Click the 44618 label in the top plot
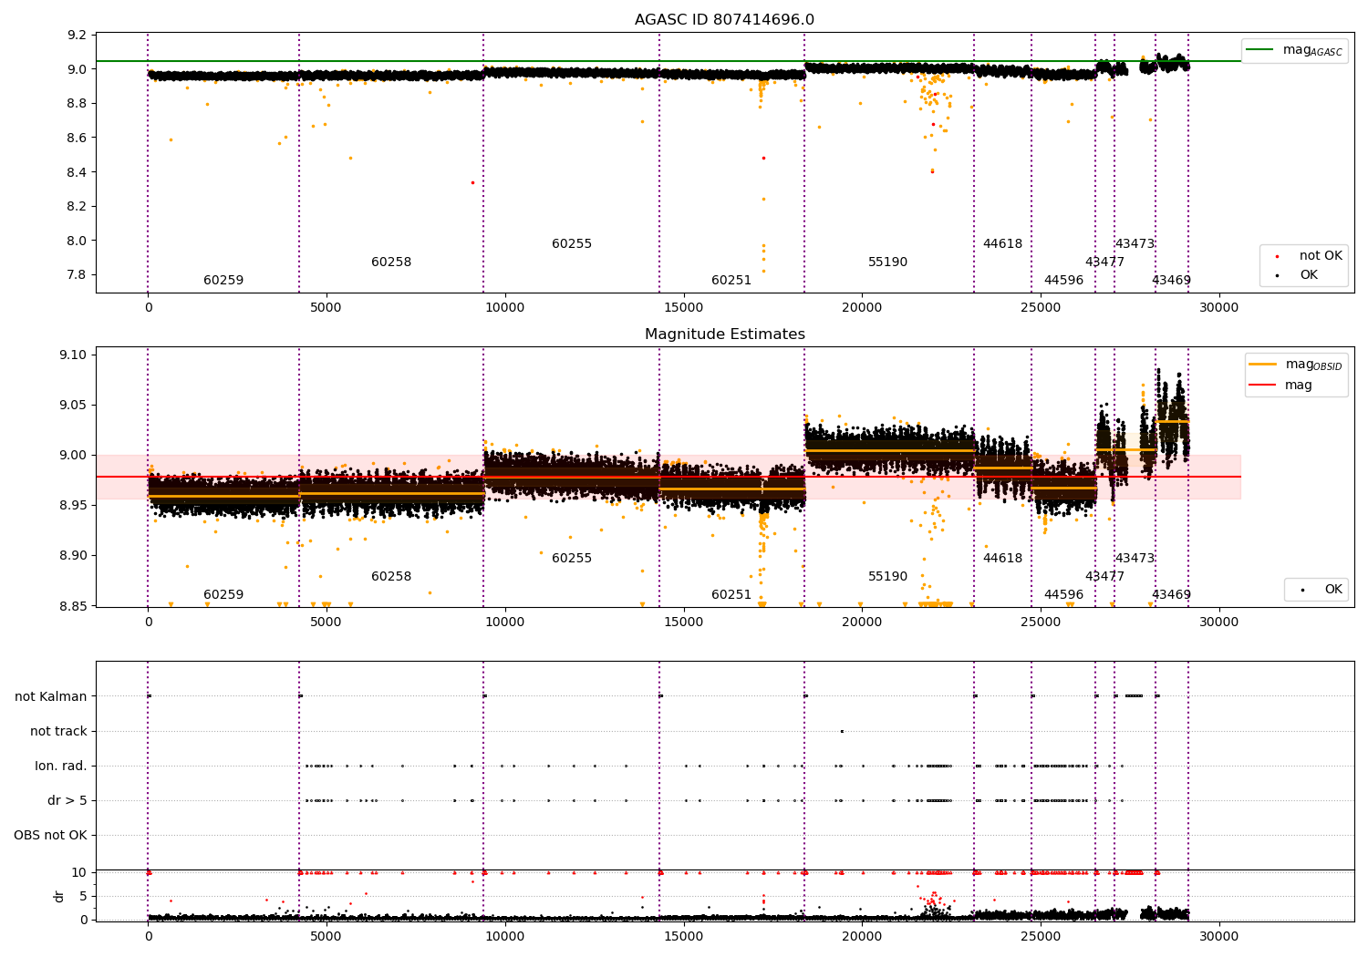The image size is (1368, 957). 1002,244
